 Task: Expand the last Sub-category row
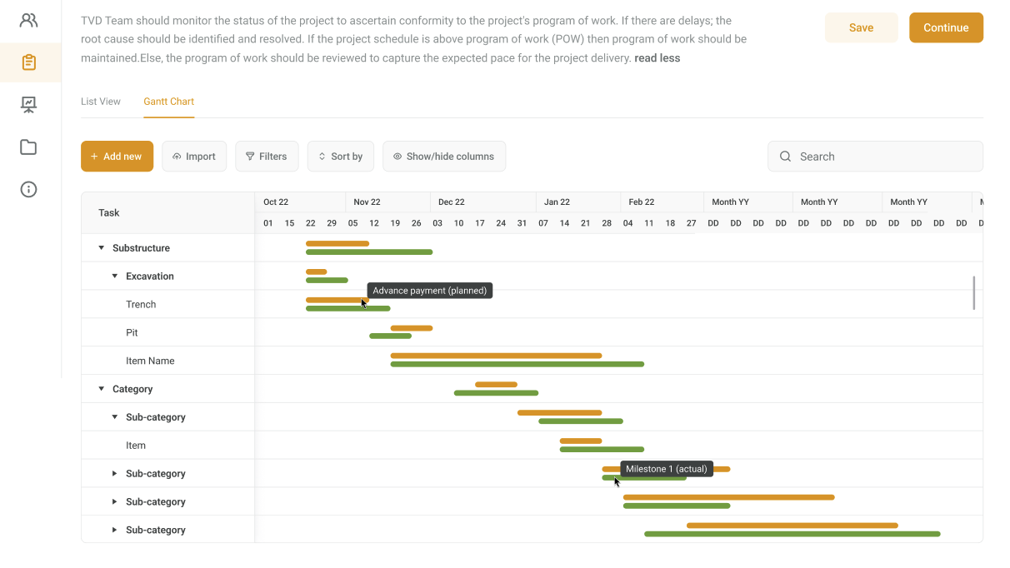[115, 530]
